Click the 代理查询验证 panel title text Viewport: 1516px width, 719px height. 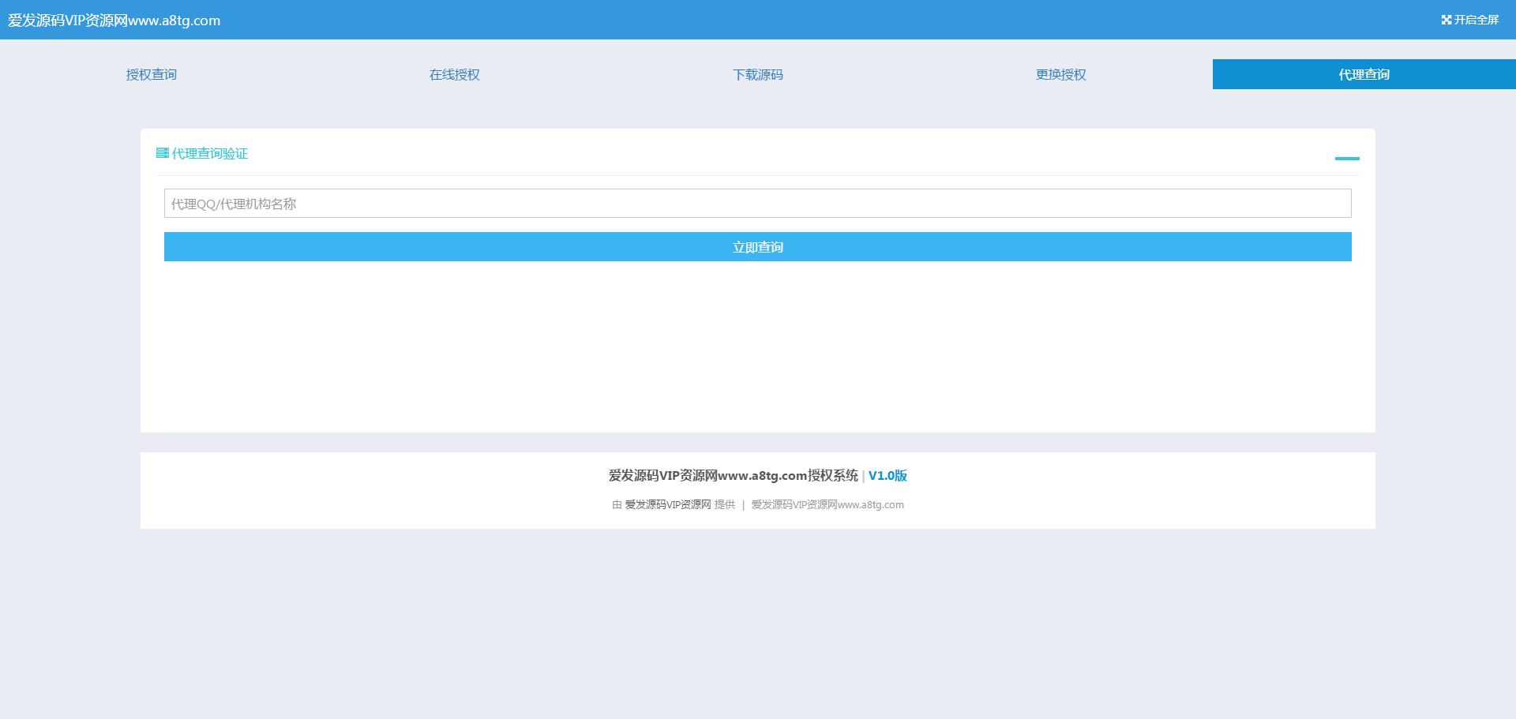[x=210, y=153]
